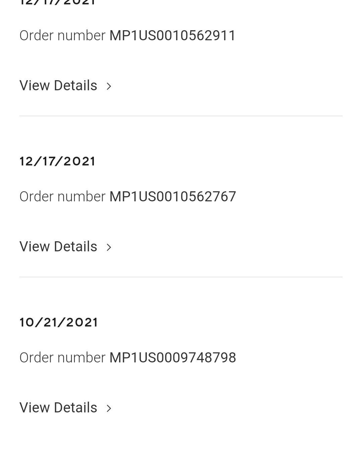The width and height of the screenshot is (362, 453).
Task: Click the divider line above the 10/21/2021 heading
Action: coord(181,277)
